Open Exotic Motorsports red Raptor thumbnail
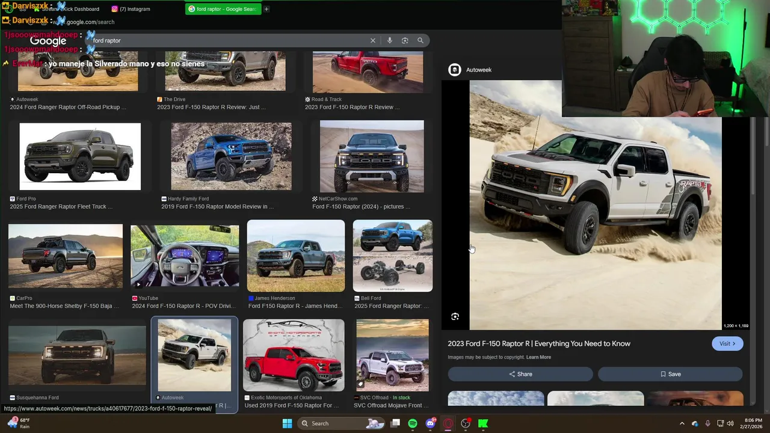 tap(294, 355)
